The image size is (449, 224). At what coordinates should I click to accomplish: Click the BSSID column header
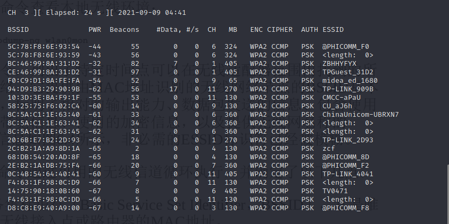coord(18,30)
